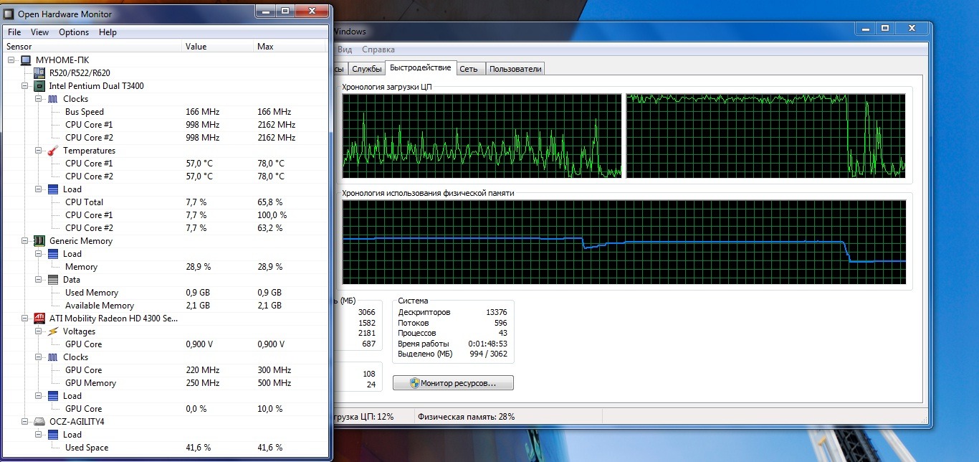
Task: Collapse the Voltages node
Action: 39,331
